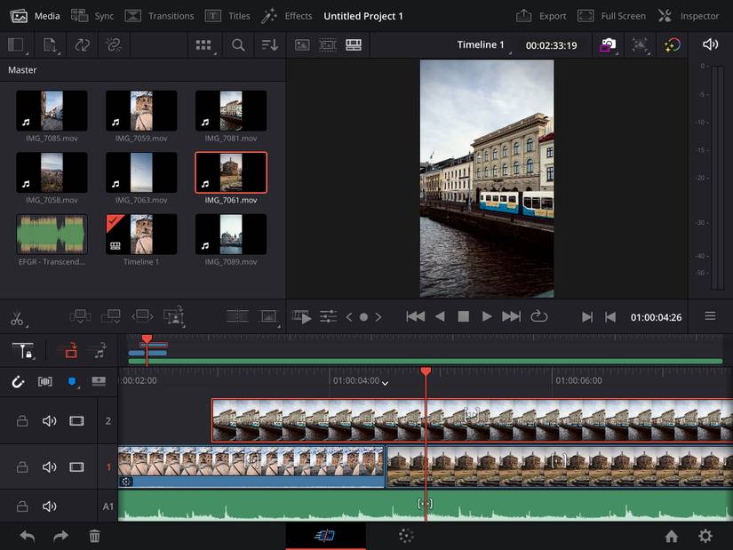Lock video track 2

click(20, 420)
